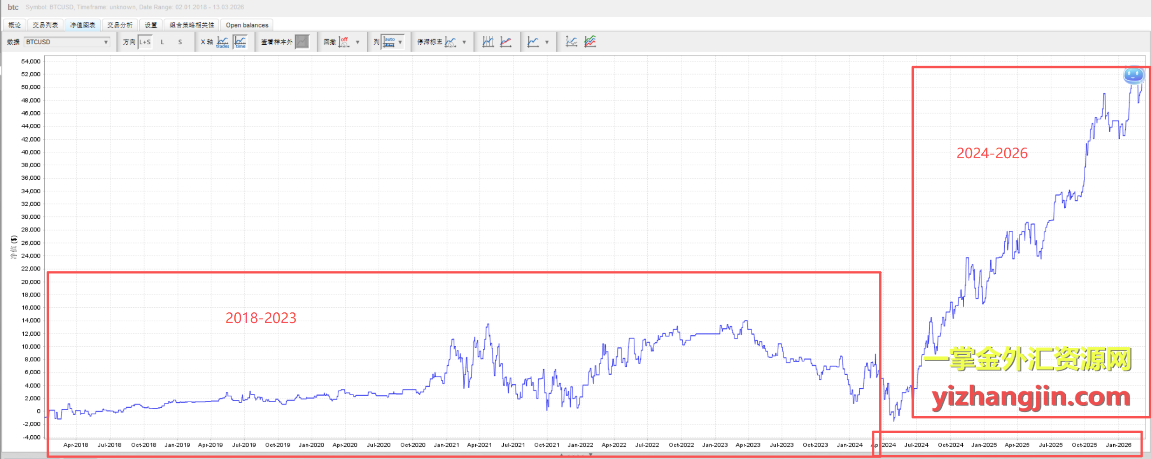Viewport: 1151px width, 459px height.
Task: Open the 交易分析 tab
Action: pos(120,25)
